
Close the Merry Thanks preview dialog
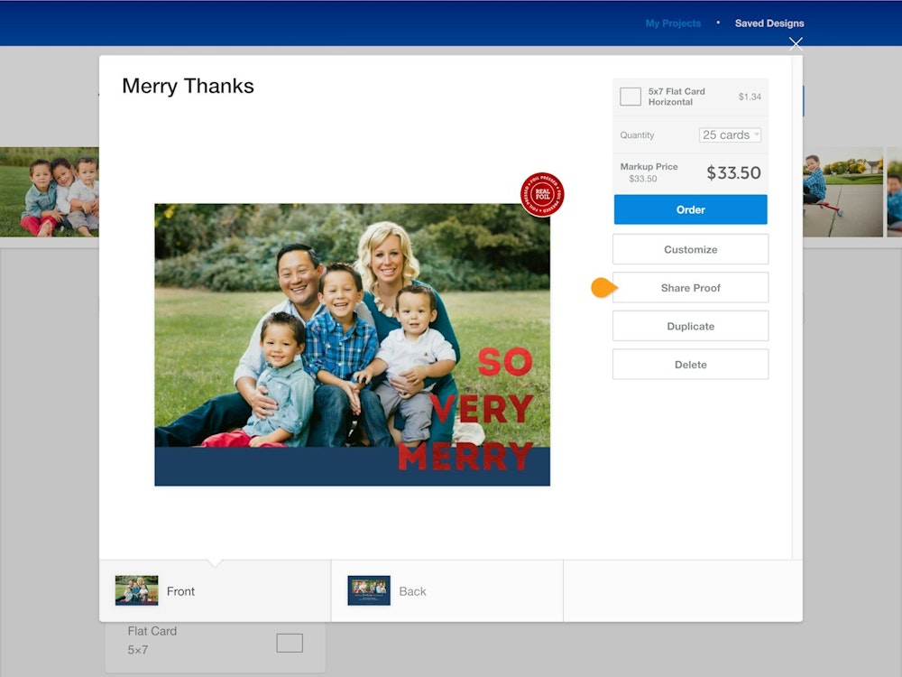(795, 43)
